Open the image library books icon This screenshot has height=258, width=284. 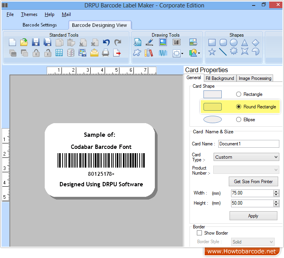coord(149,53)
